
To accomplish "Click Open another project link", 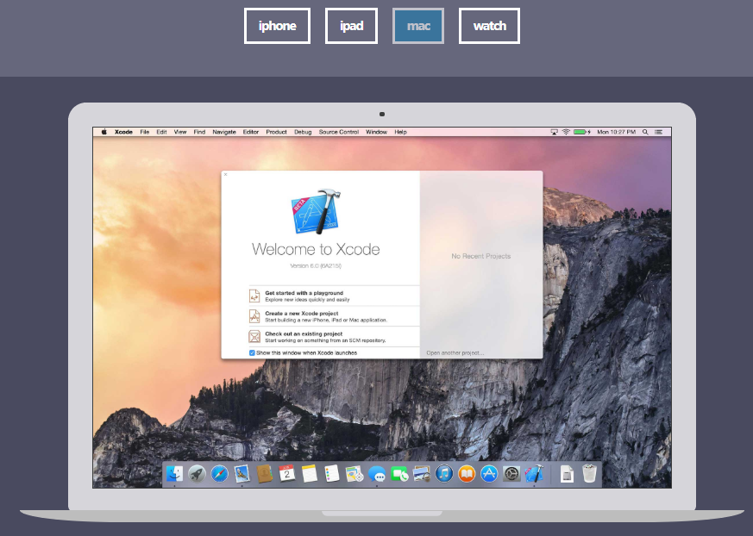I will point(455,352).
